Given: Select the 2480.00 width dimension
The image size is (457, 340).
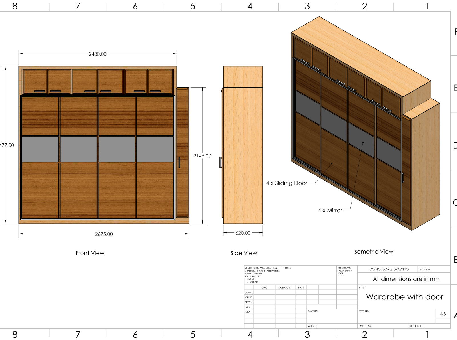Looking at the screenshot, I should coord(97,53).
